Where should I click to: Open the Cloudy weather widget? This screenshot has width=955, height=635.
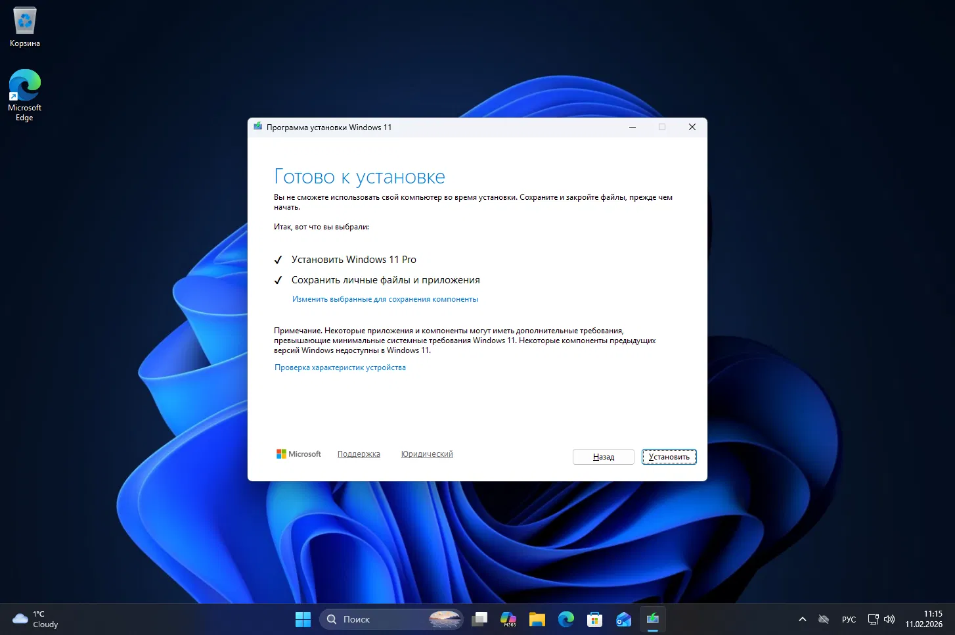pyautogui.click(x=35, y=619)
